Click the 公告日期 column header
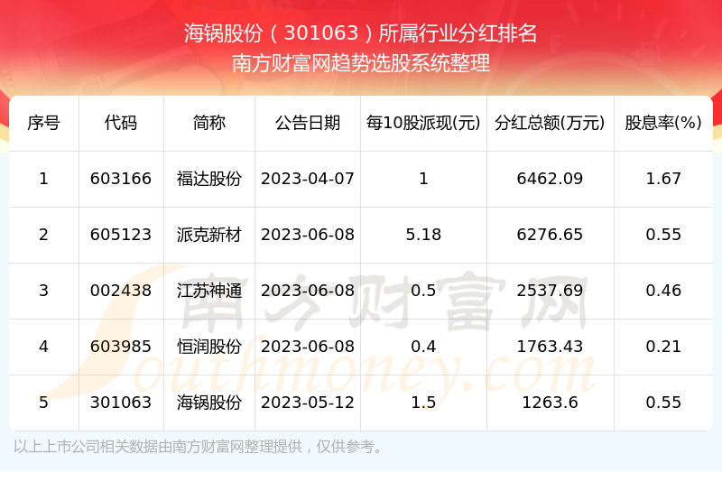722x491 pixels. click(308, 123)
